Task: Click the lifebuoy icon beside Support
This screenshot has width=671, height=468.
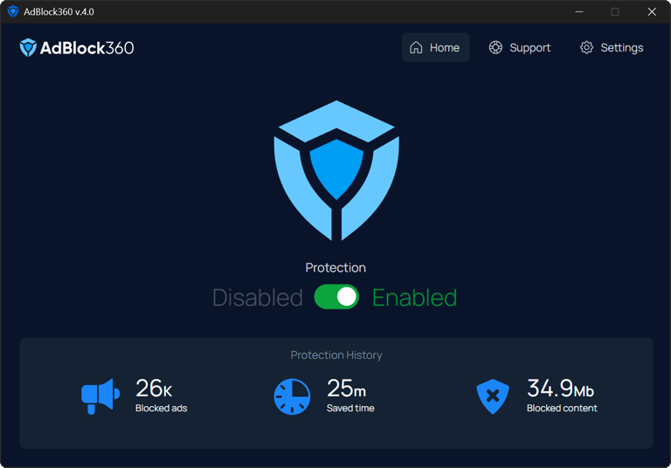Action: [495, 48]
